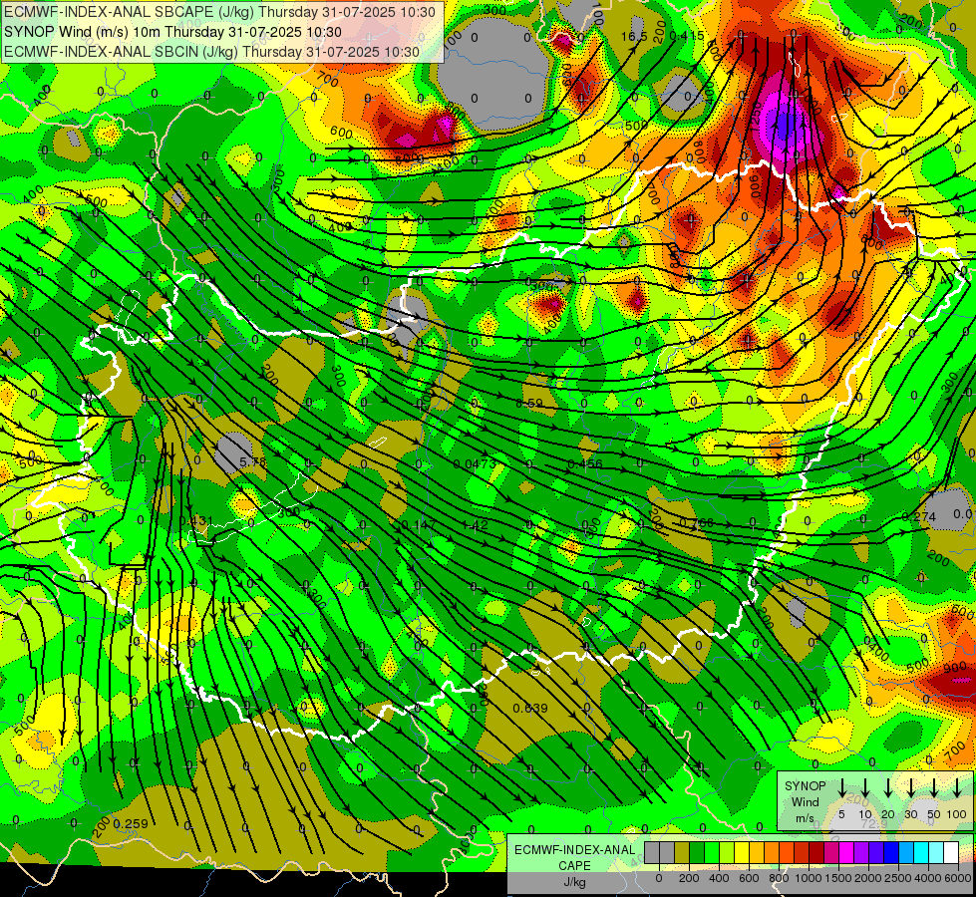Viewport: 976px width, 897px height.
Task: Click the station value '16.5' on the map
Action: click(x=634, y=37)
